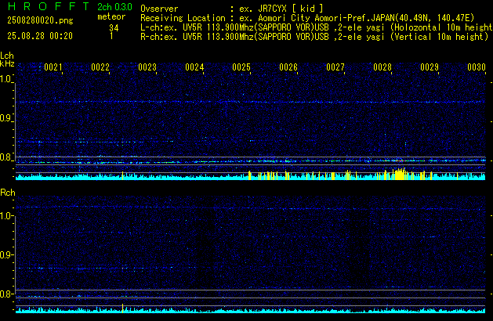The width and height of the screenshot is (493, 321).
Task: Jump to the 0023 time marker
Action: pos(147,67)
